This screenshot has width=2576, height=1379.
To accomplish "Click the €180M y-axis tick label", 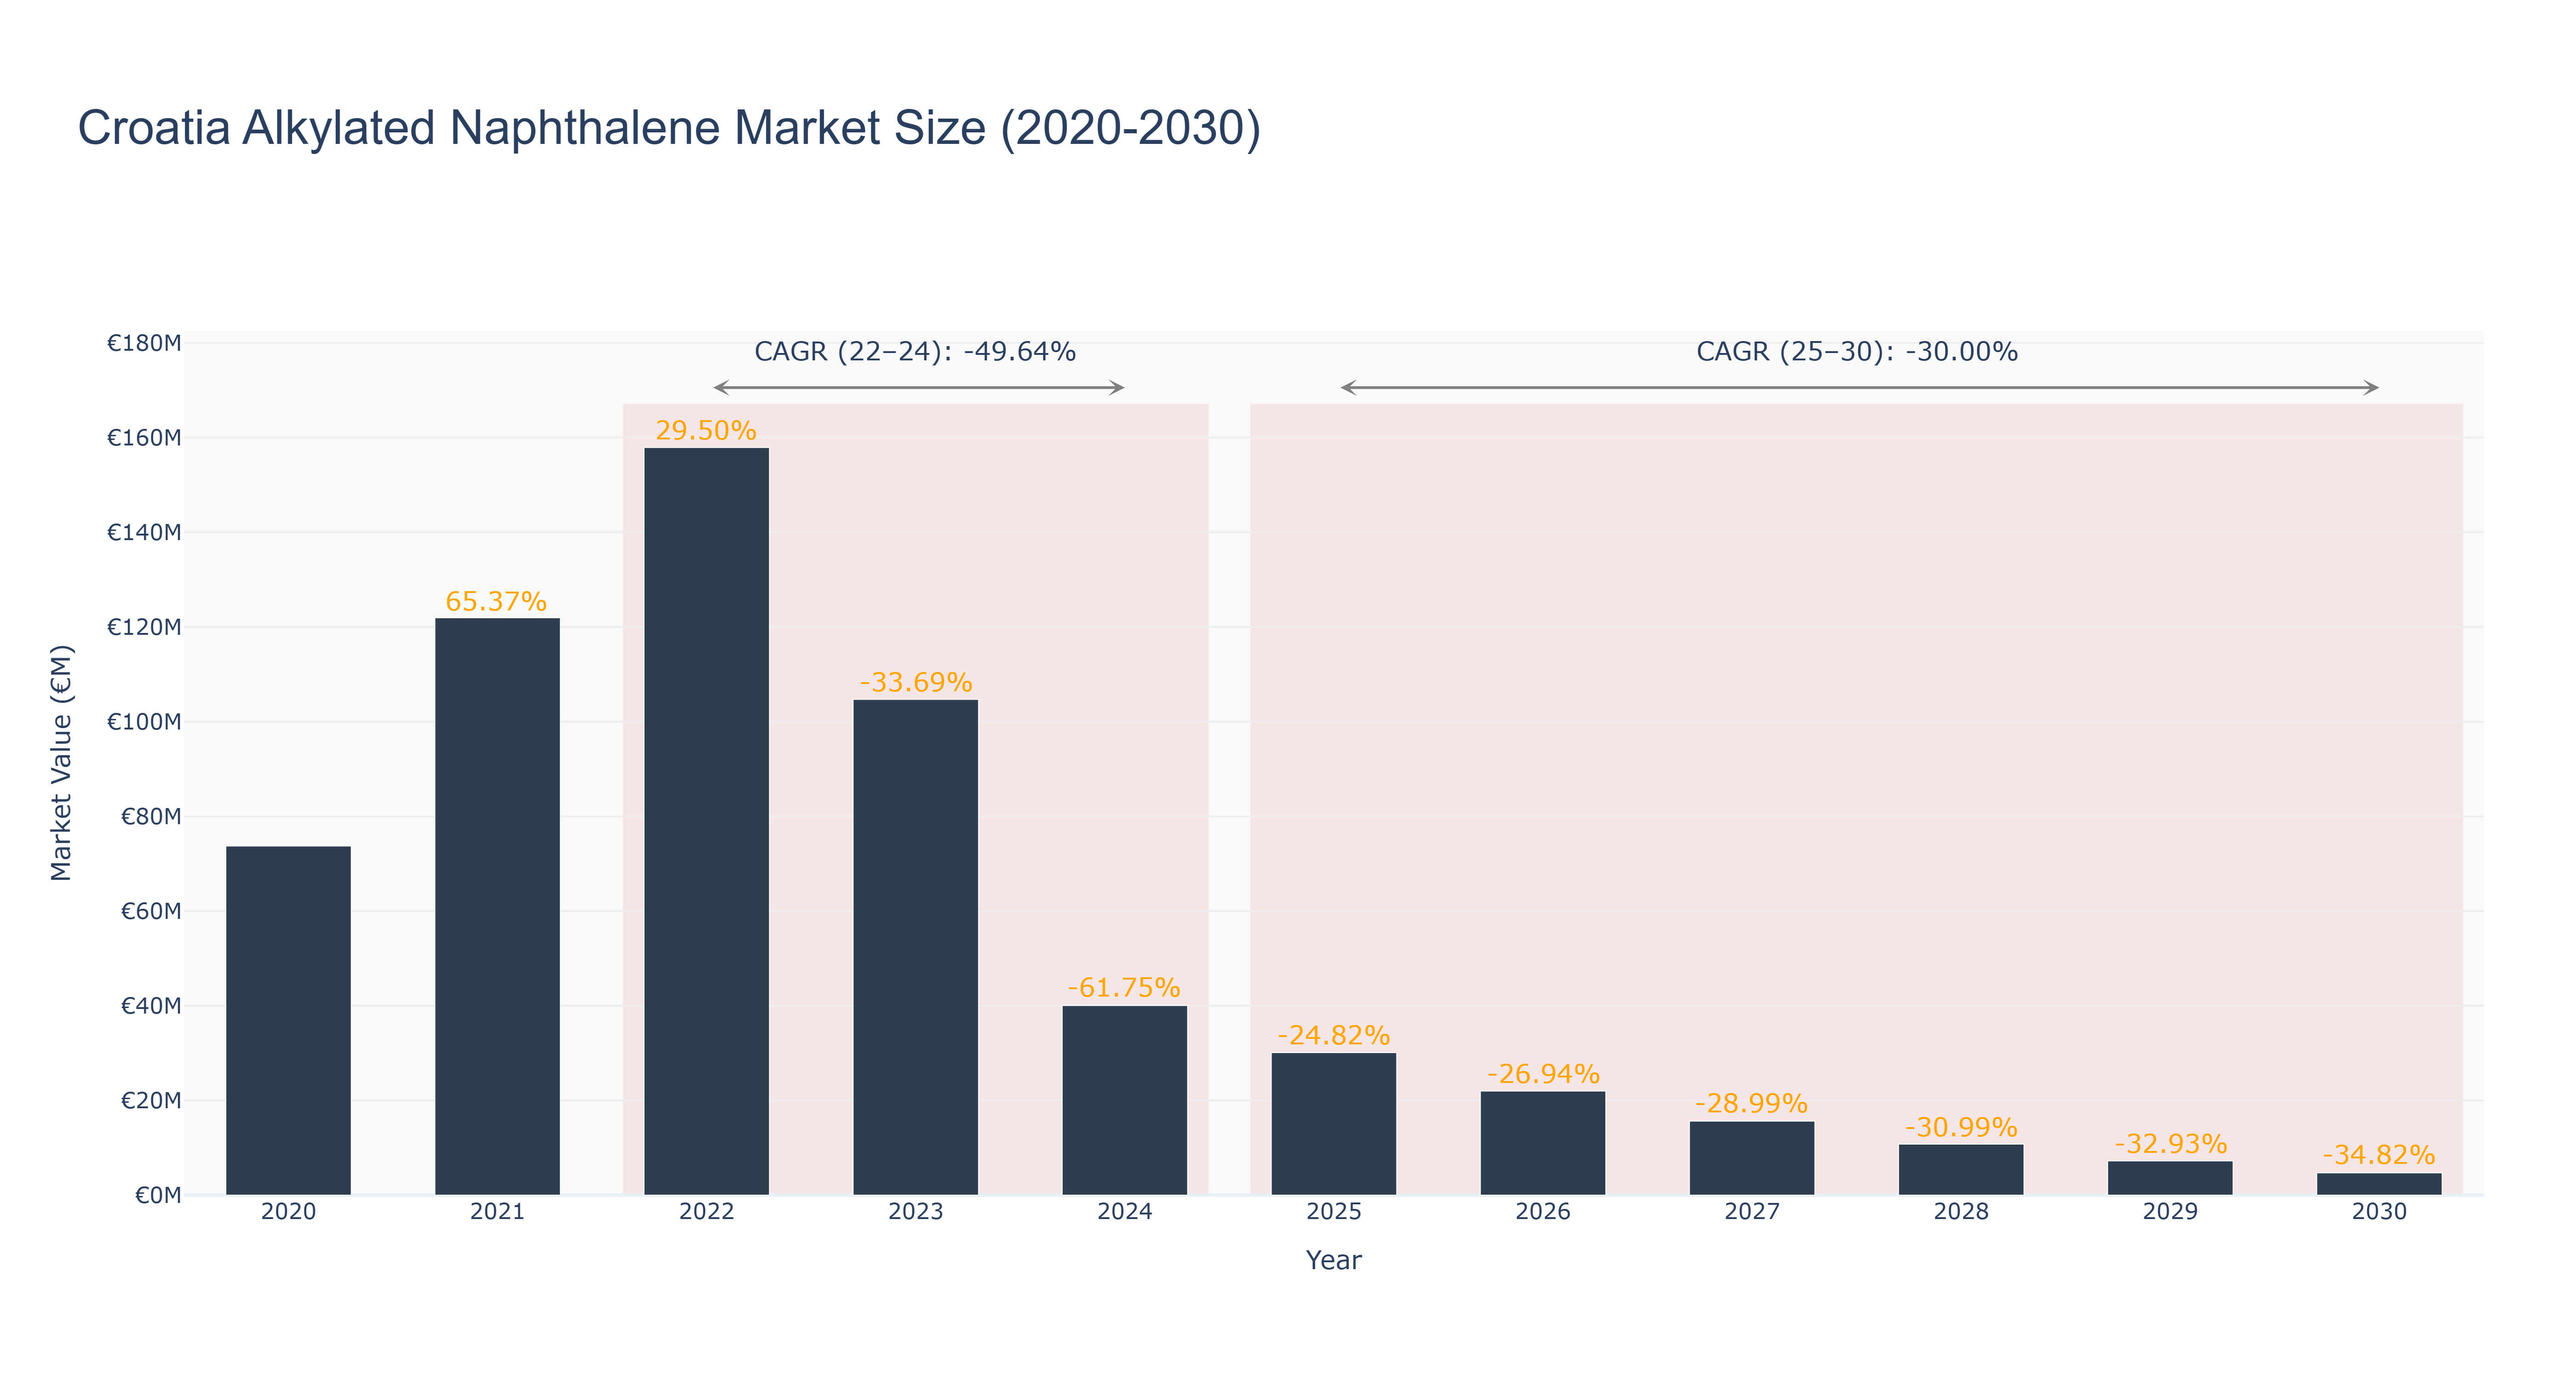I will click(x=144, y=344).
